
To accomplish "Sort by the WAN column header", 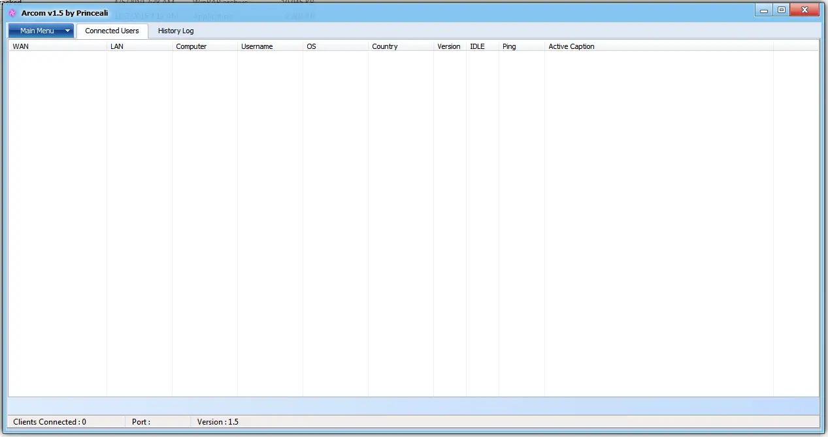I will pyautogui.click(x=58, y=46).
